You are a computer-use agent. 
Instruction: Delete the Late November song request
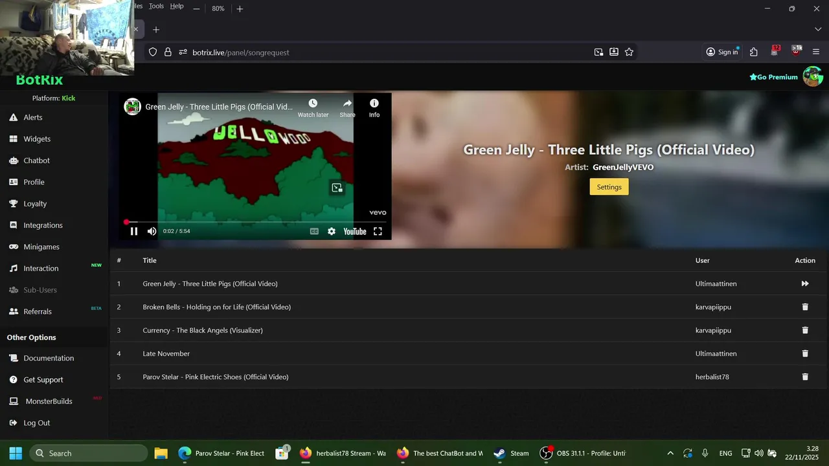[x=805, y=353]
